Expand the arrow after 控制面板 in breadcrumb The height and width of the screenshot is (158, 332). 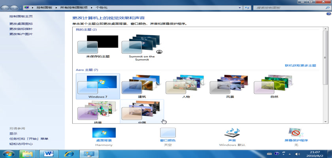point(58,8)
